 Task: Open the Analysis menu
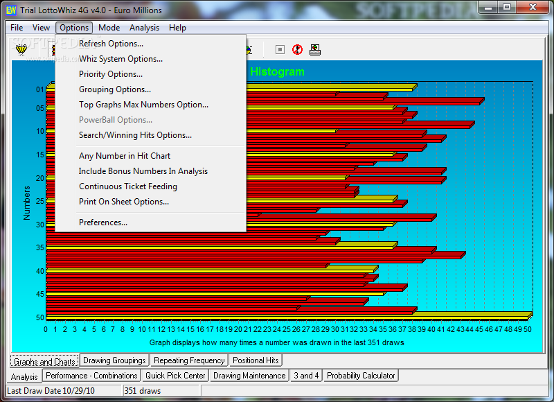tap(144, 28)
